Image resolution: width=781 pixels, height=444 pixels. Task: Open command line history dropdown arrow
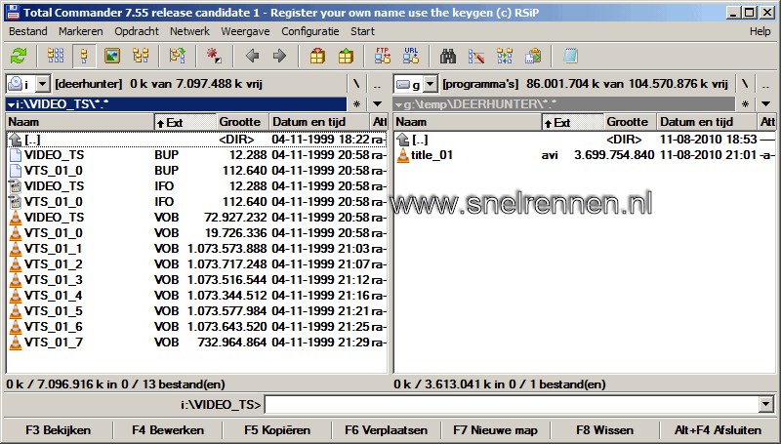point(766,405)
